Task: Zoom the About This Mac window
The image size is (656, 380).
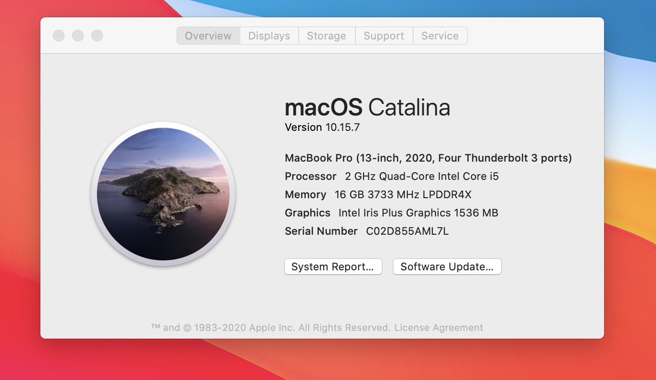Action: (97, 36)
